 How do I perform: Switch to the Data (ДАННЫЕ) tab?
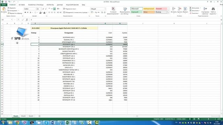click(60, 5)
